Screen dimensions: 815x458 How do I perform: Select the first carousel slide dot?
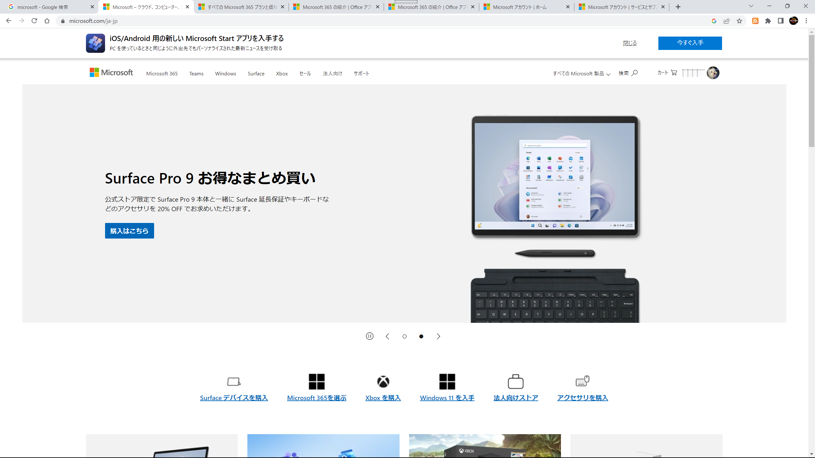pyautogui.click(x=404, y=336)
